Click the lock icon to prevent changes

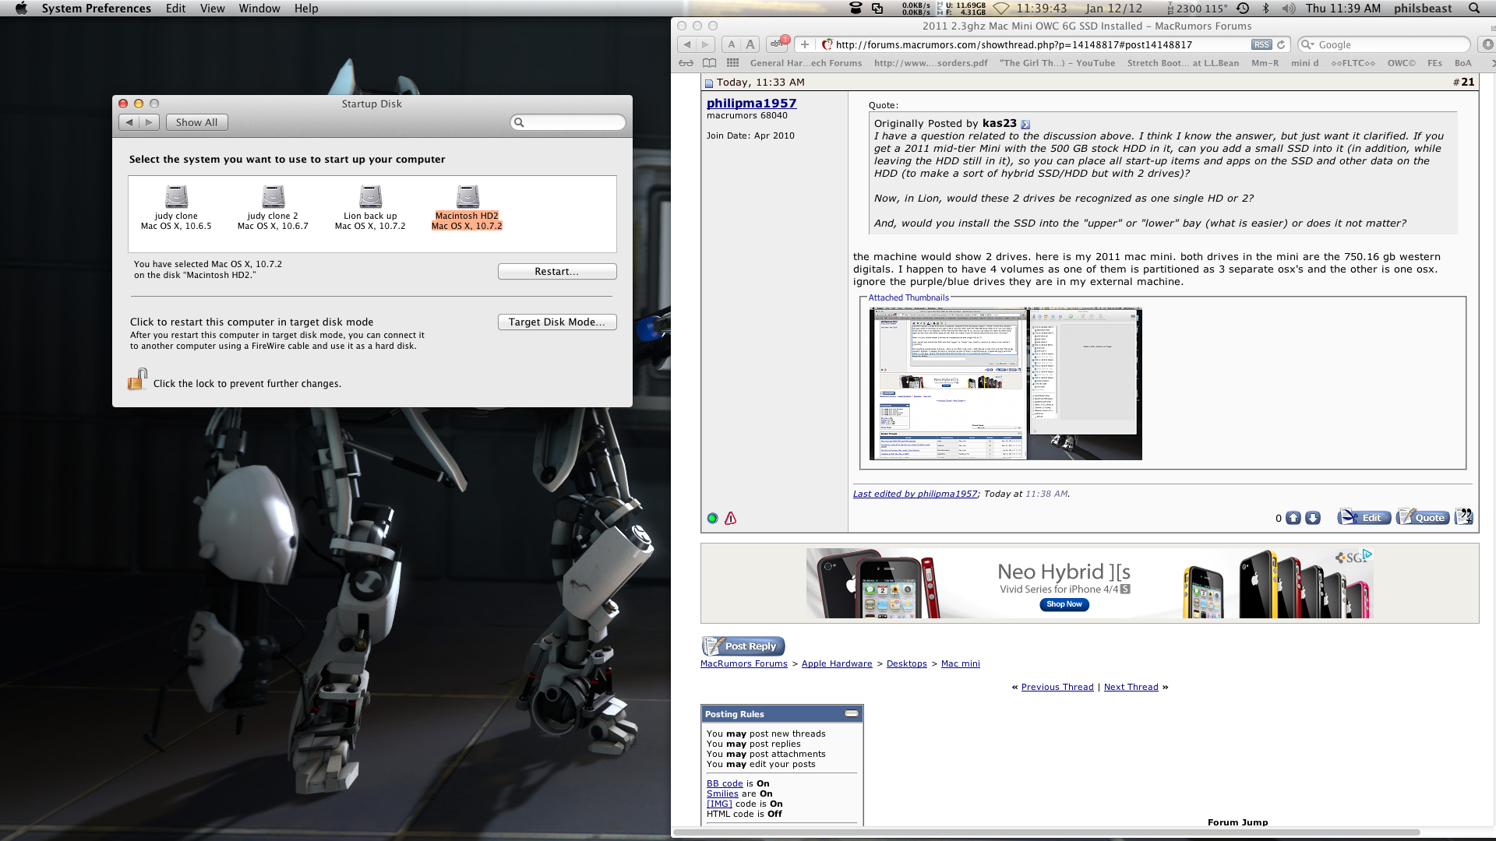coord(137,380)
